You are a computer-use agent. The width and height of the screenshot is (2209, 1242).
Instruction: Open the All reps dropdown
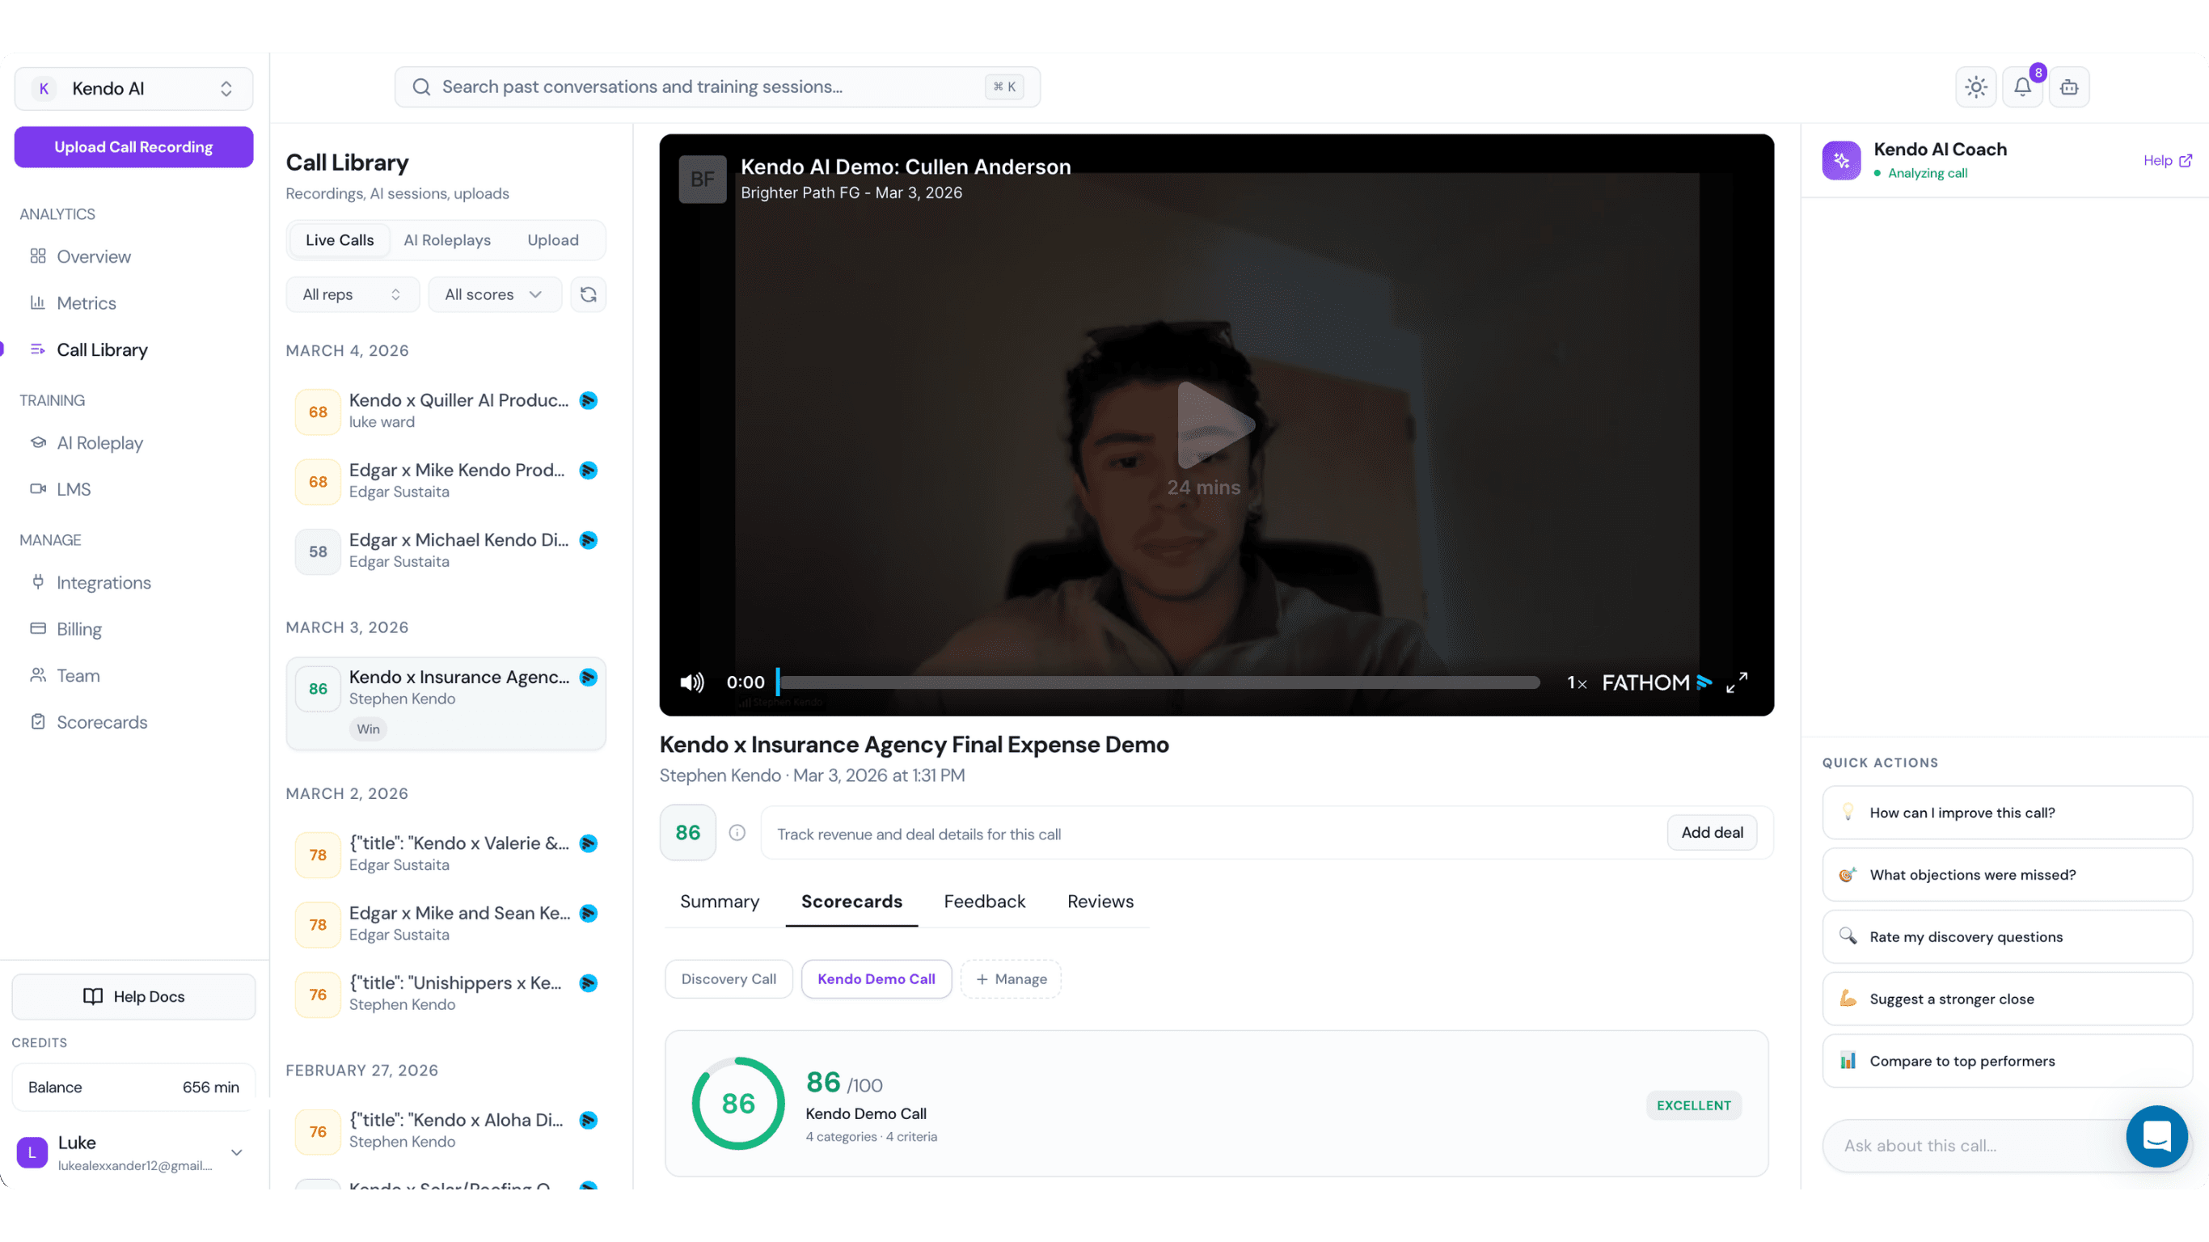tap(352, 294)
